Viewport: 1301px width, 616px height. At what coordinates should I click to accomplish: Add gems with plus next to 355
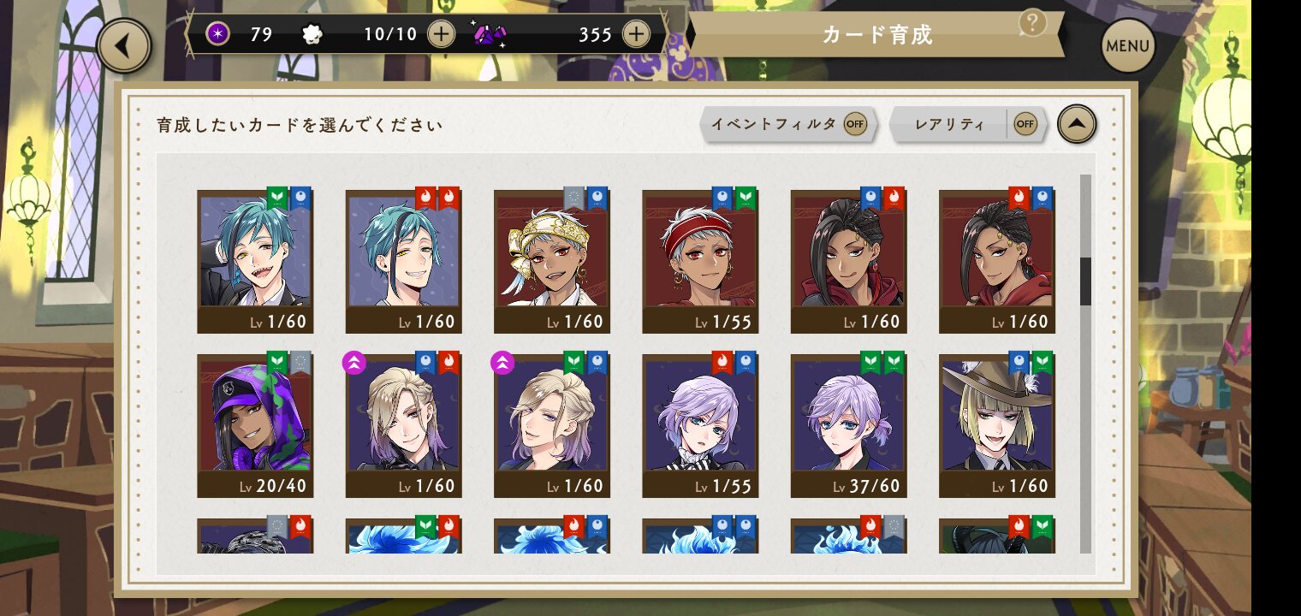[636, 34]
